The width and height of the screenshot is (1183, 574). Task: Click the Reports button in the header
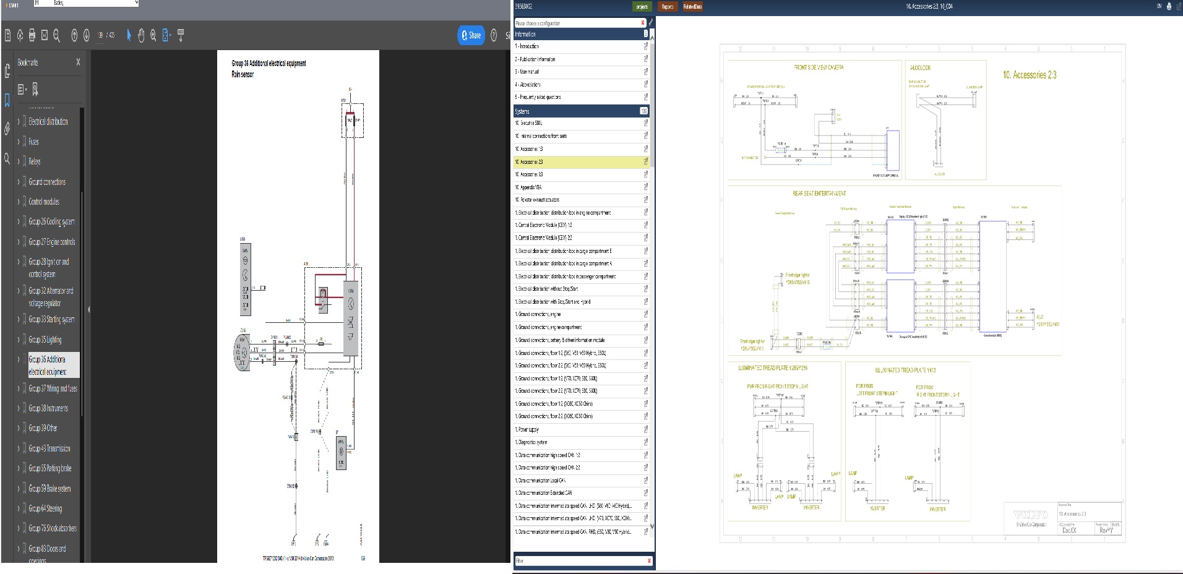666,7
